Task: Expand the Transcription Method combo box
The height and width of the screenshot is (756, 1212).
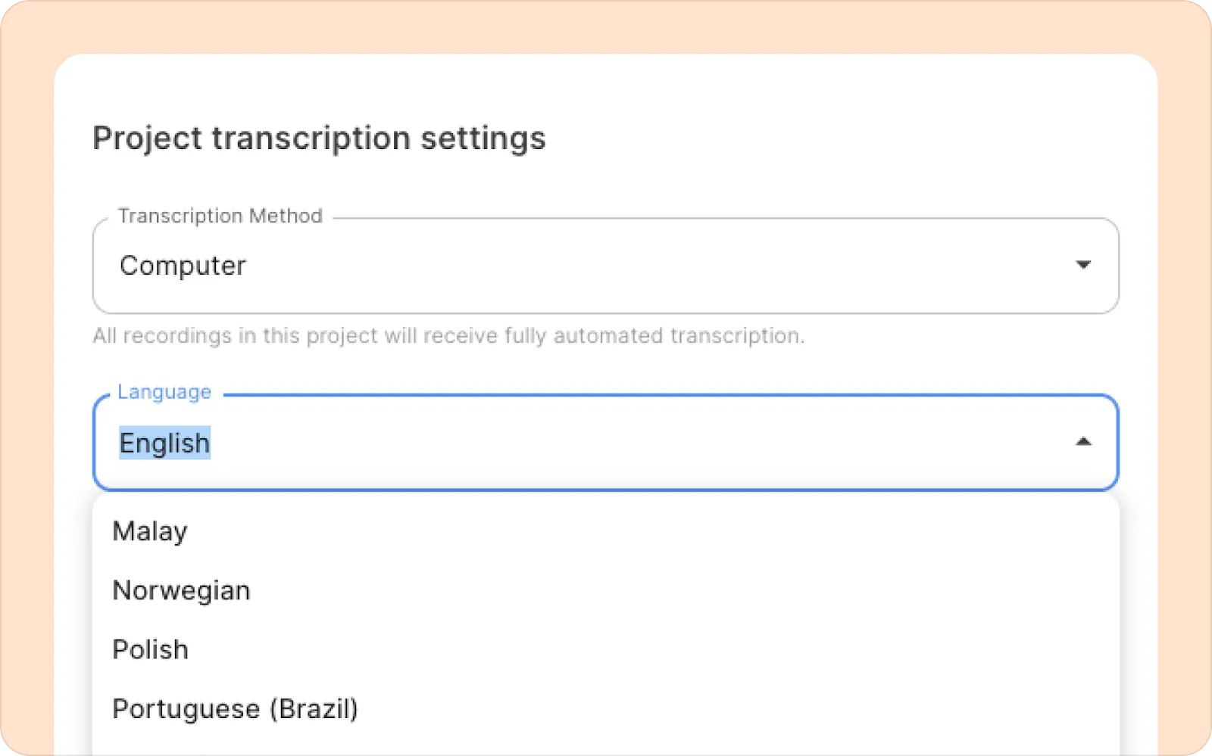Action: click(x=604, y=266)
